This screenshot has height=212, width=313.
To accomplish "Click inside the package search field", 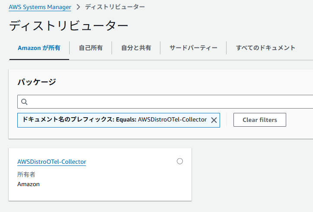I will [165, 102].
